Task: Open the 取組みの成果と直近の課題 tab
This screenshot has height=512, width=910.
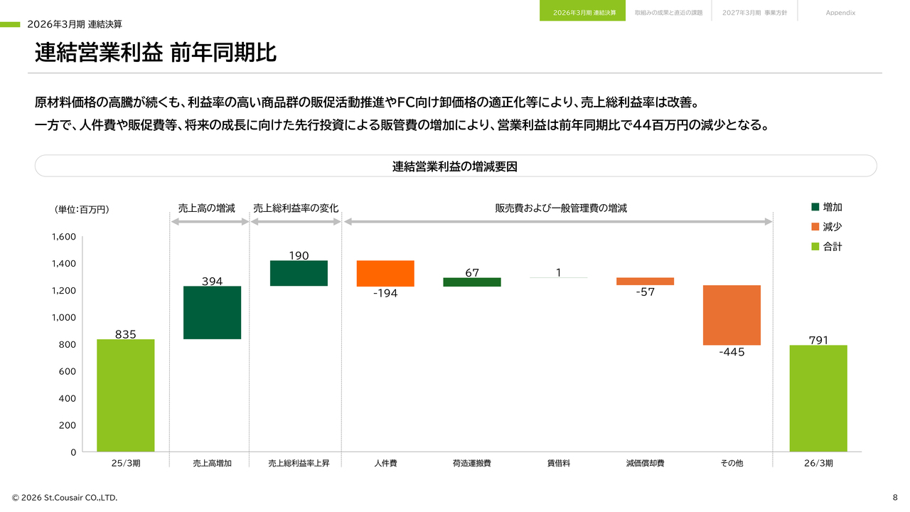Action: [668, 12]
